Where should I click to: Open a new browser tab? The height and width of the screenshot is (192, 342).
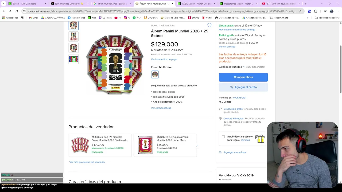[x=305, y=4]
